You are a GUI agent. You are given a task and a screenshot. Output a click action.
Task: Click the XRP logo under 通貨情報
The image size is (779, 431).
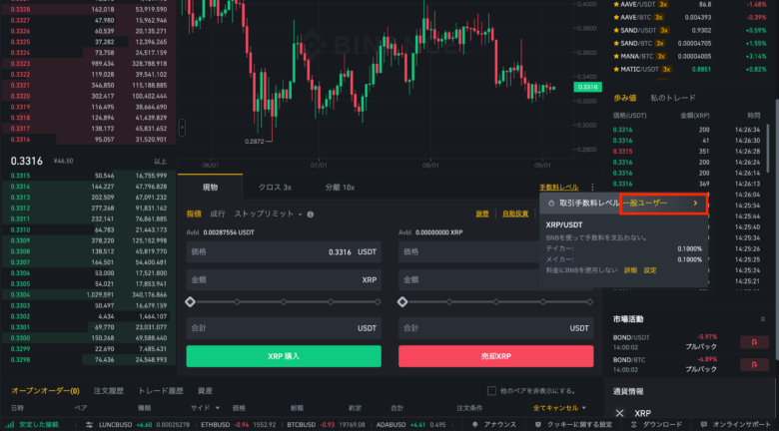(x=619, y=413)
